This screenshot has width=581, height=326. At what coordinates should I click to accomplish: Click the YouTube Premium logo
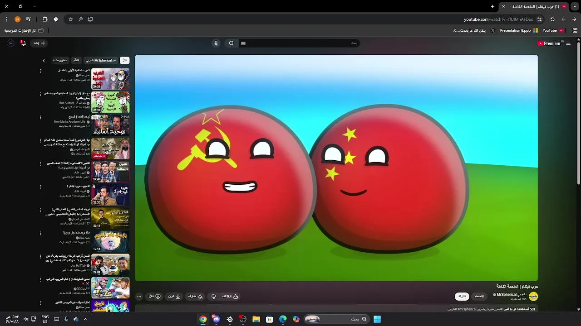click(x=549, y=43)
